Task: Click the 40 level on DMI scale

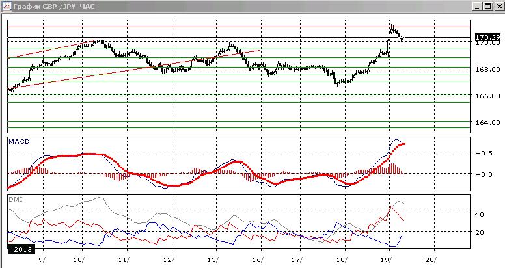Action: [x=480, y=214]
